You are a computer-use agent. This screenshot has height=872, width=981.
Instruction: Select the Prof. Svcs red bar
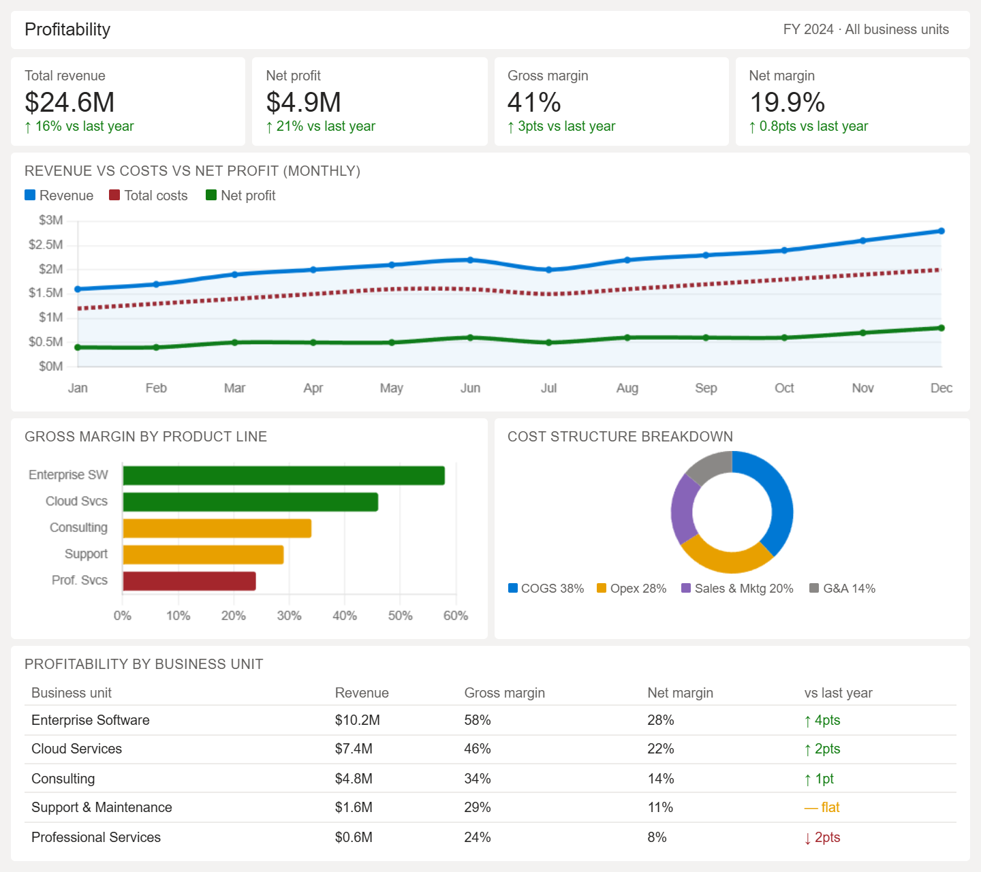point(189,581)
